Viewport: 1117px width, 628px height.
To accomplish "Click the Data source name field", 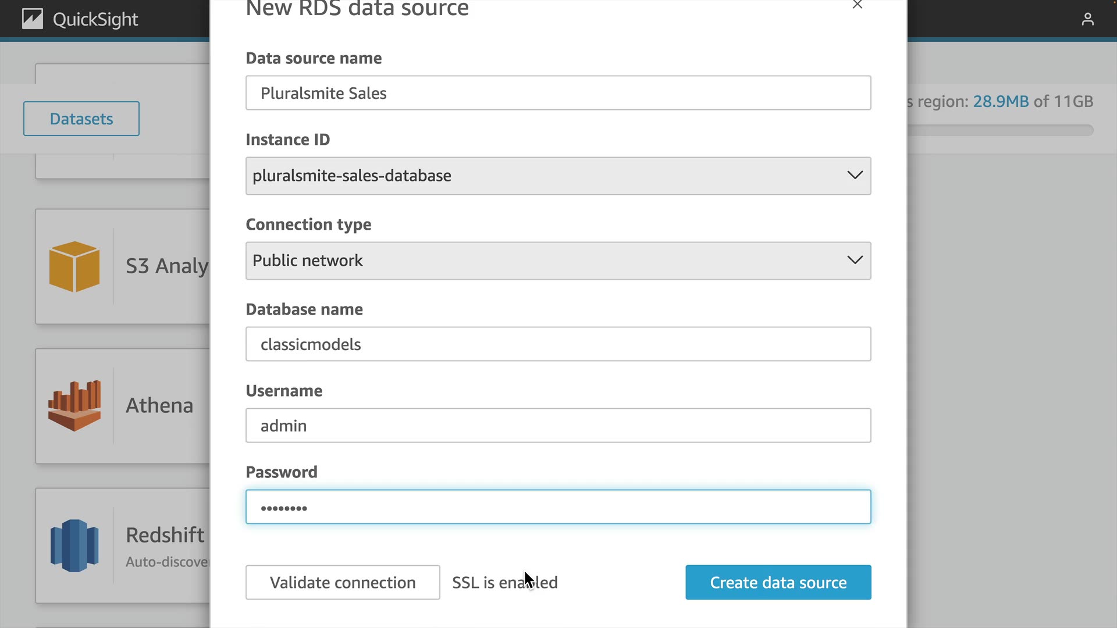I will pos(557,93).
